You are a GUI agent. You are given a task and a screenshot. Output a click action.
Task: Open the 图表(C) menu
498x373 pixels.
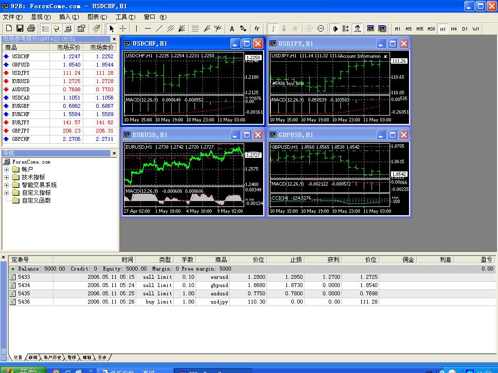tap(97, 17)
